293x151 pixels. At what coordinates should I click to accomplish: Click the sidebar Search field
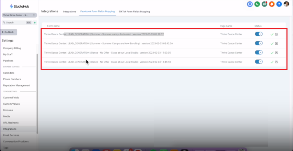point(19,23)
